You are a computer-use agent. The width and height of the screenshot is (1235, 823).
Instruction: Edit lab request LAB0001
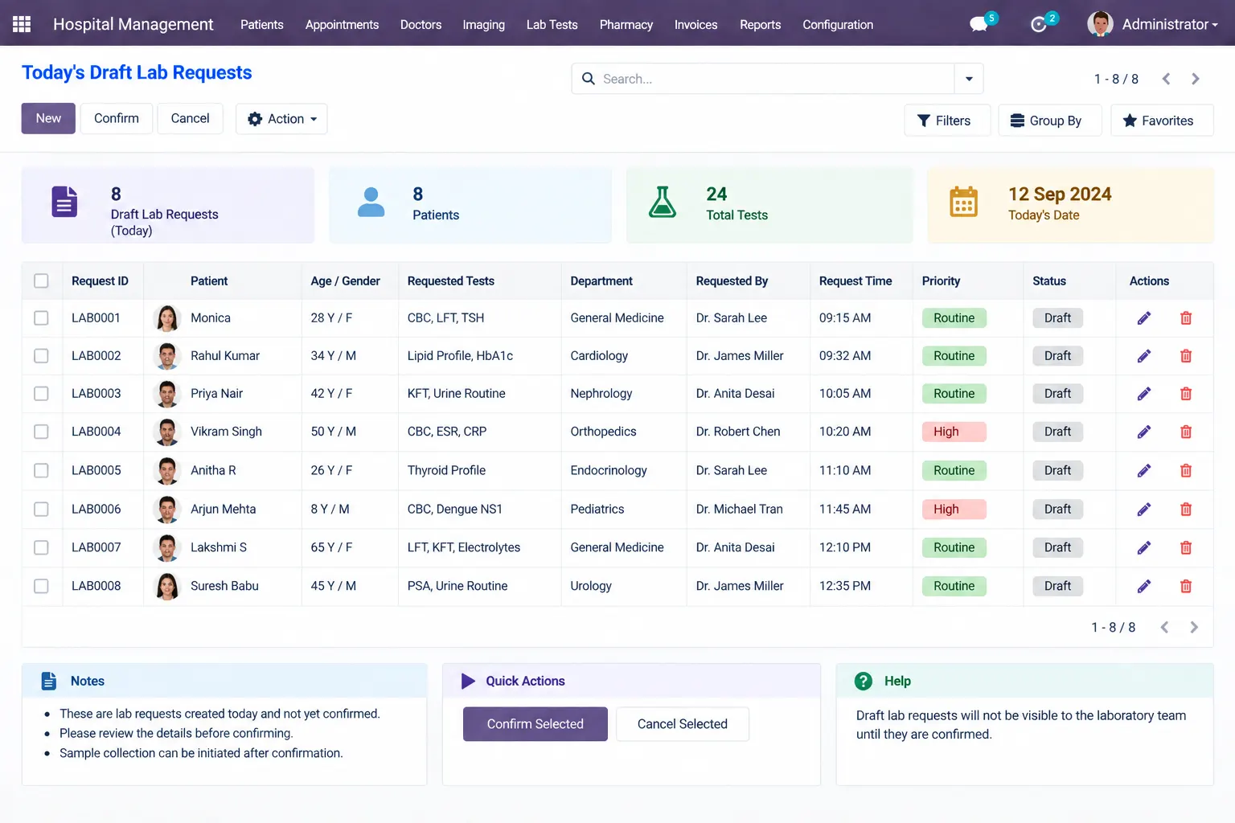[x=1144, y=318]
